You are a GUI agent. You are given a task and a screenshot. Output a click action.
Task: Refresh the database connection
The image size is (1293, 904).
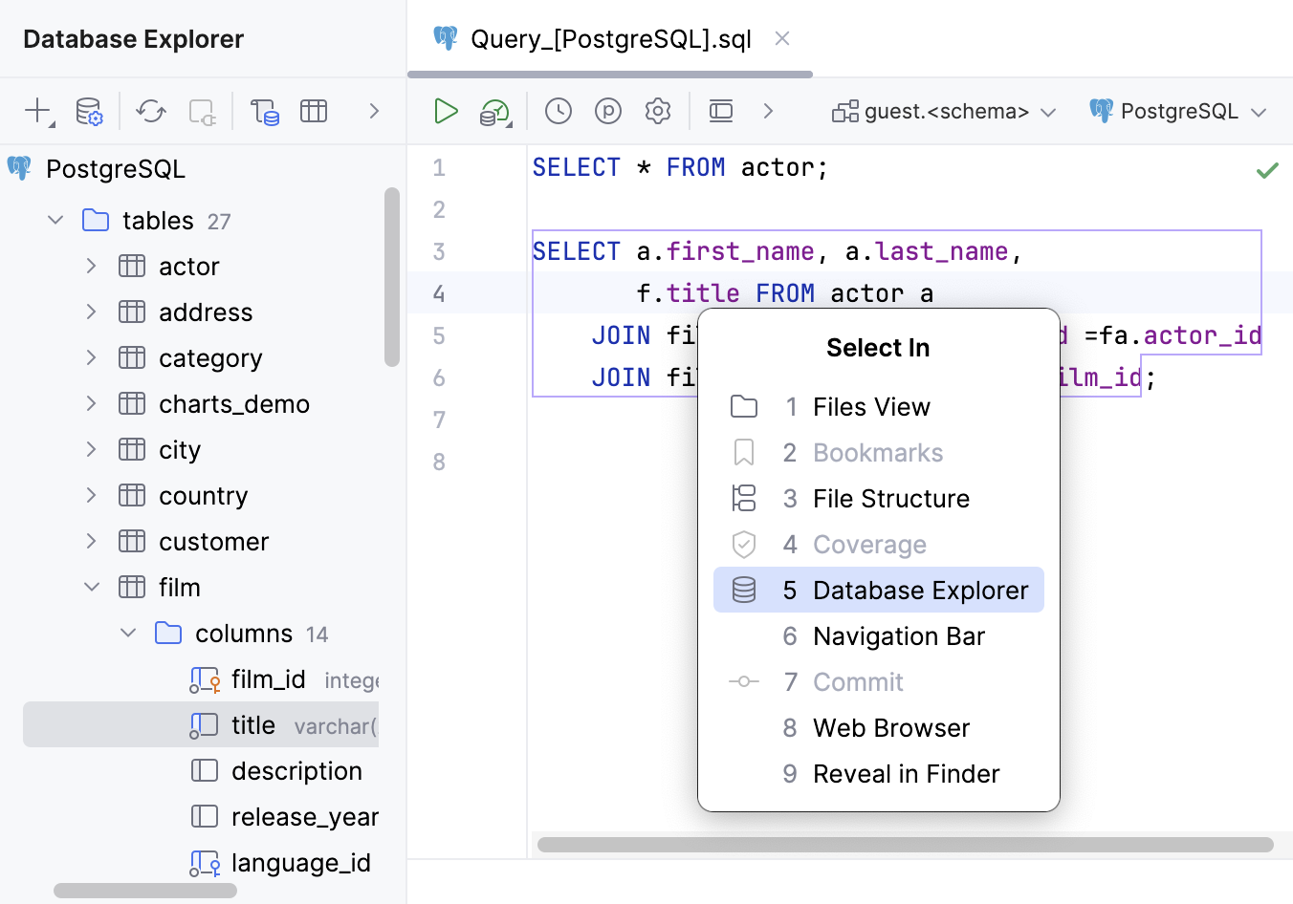pyautogui.click(x=150, y=111)
